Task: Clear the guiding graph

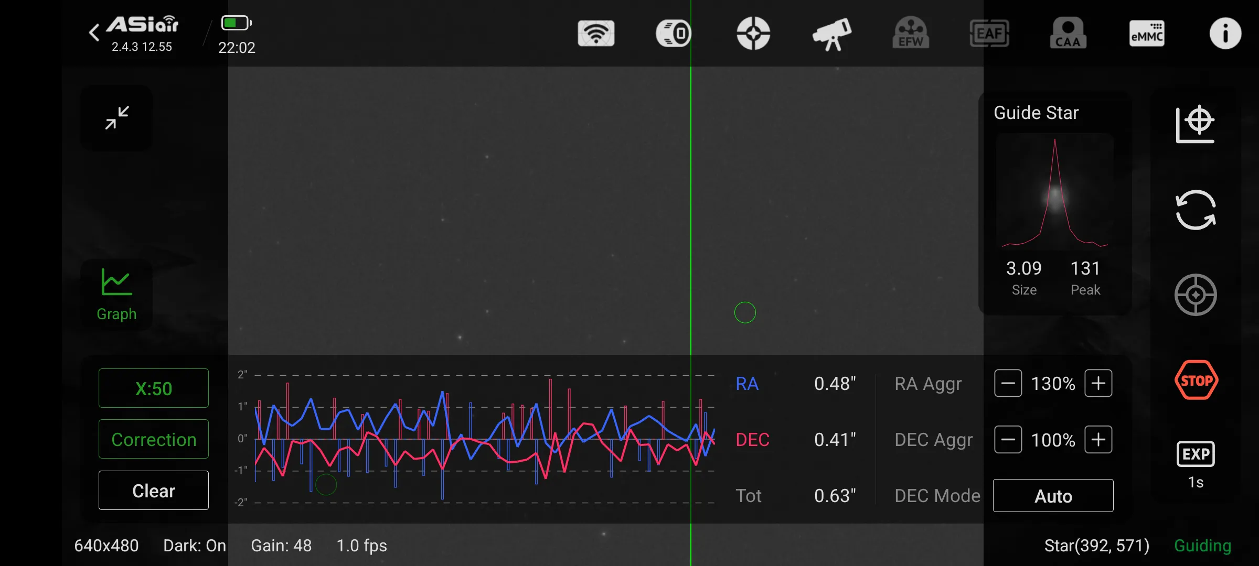Action: [x=154, y=491]
